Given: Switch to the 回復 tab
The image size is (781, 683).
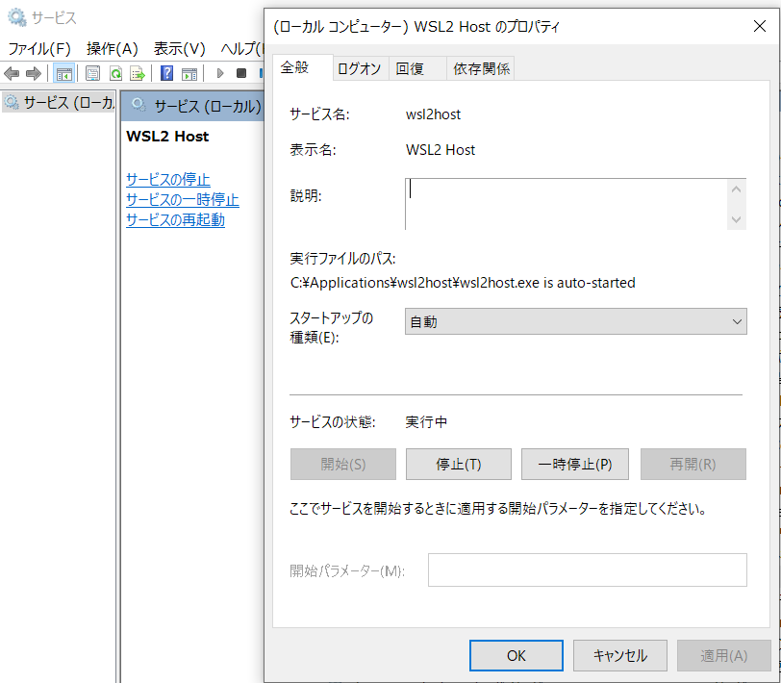Looking at the screenshot, I should [x=416, y=68].
